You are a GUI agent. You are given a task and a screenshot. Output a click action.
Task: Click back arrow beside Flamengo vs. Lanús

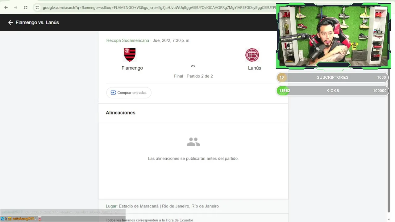pyautogui.click(x=10, y=23)
